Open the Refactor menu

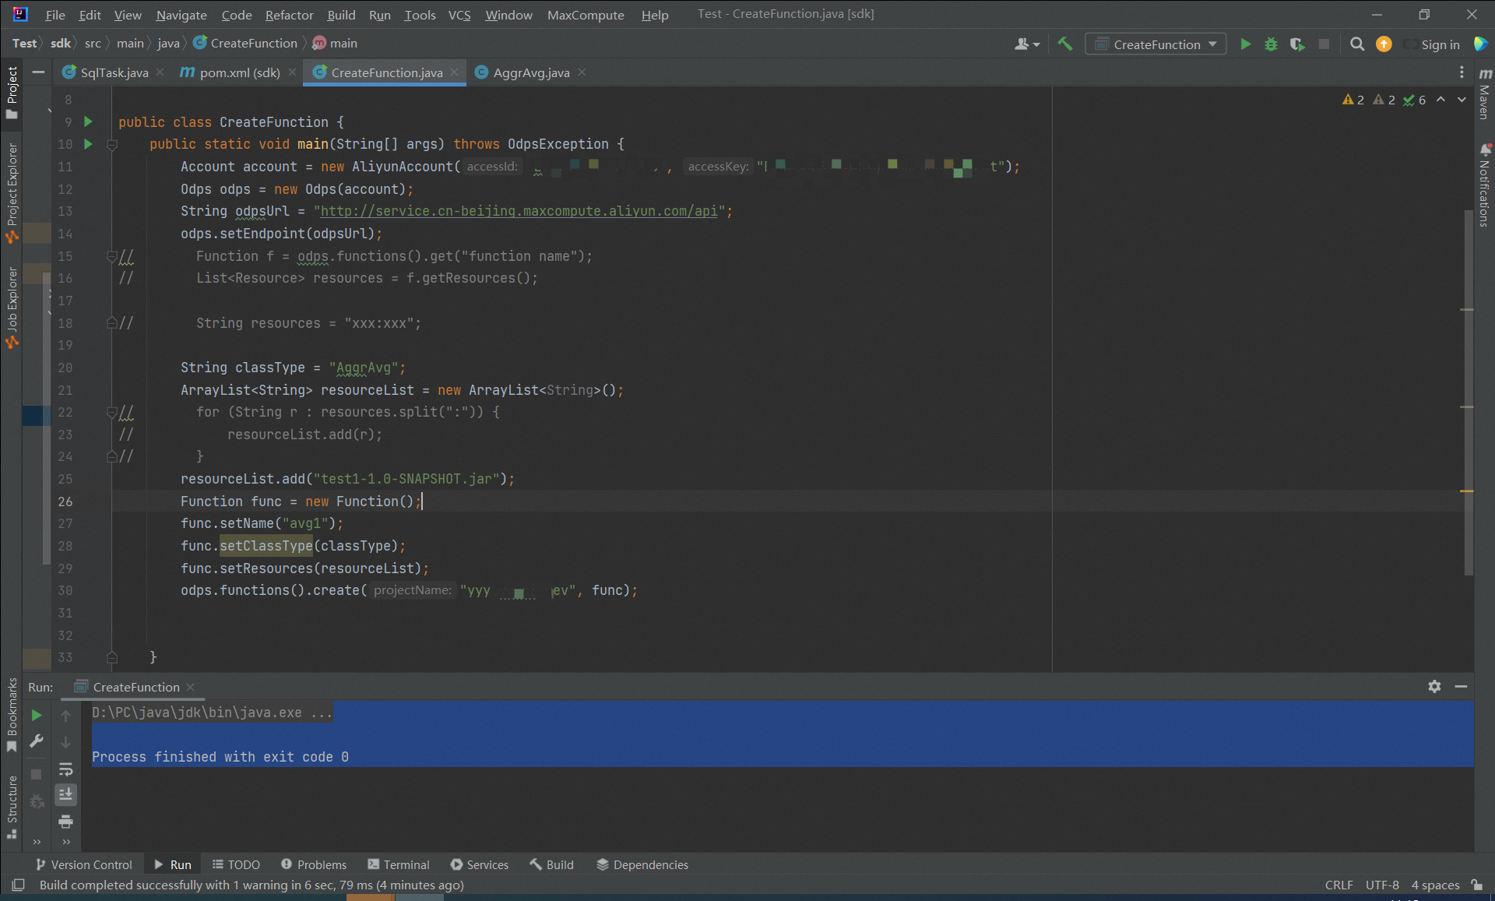[x=289, y=15]
